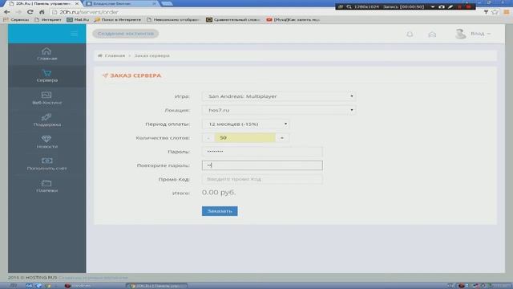The height and width of the screenshot is (289, 513).
Task: Open the Интернет bookmark
Action: click(x=48, y=19)
